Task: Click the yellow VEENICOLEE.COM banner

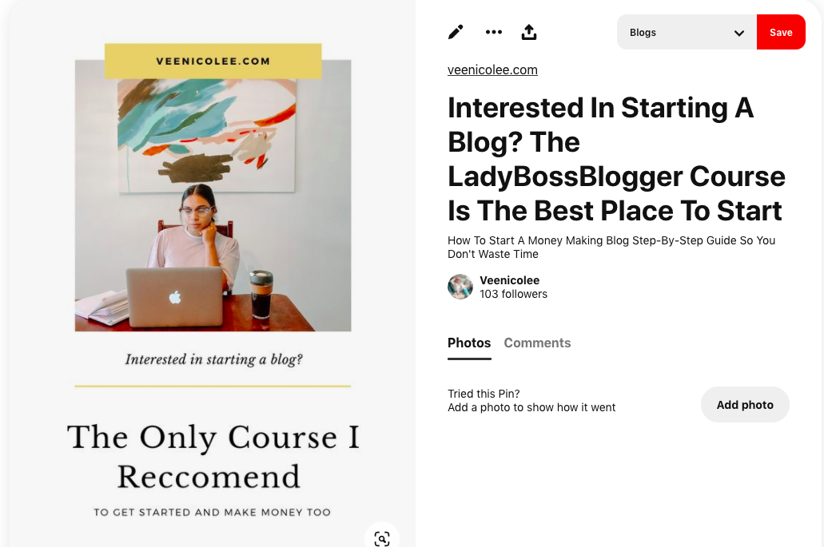Action: coord(213,61)
